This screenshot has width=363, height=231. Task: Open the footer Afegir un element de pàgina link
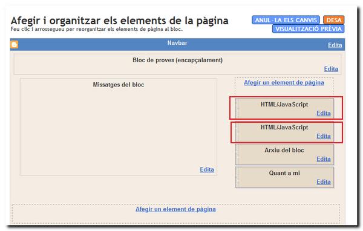coord(175,209)
